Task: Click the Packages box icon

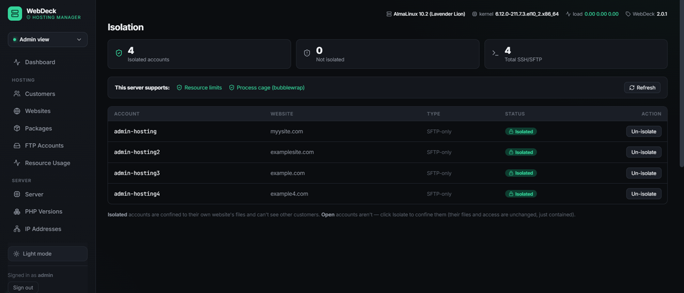Action: click(x=17, y=128)
